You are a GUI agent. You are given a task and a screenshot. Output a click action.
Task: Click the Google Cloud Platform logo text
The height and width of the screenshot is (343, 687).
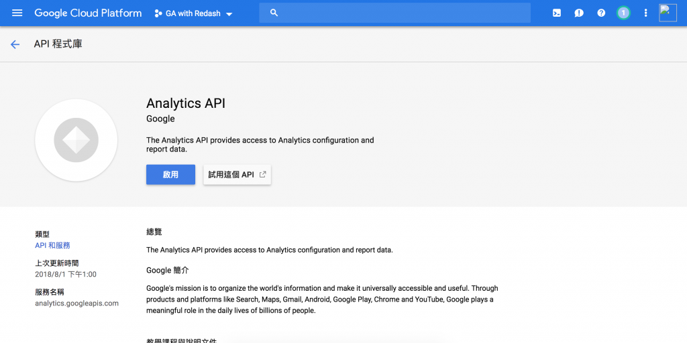(x=88, y=13)
